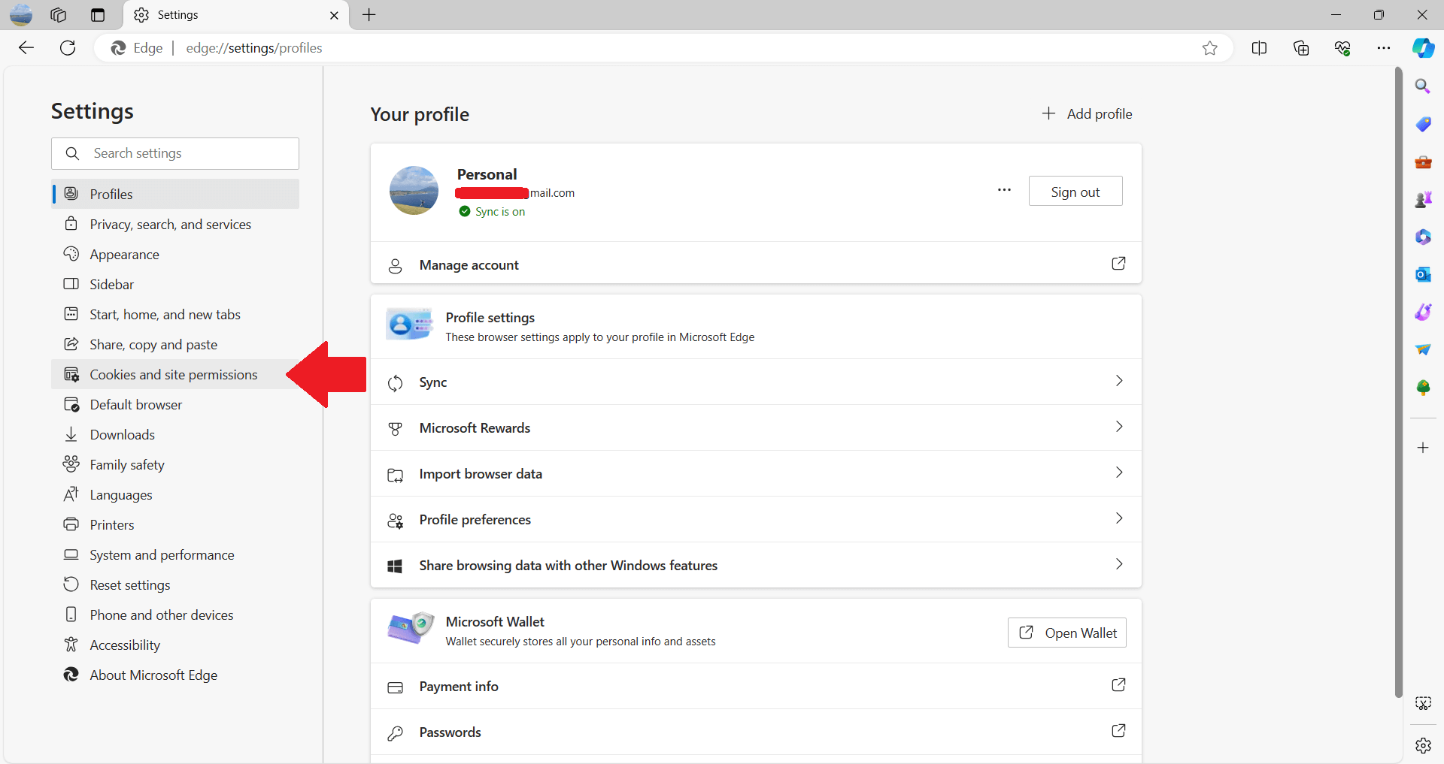The height and width of the screenshot is (764, 1444).
Task: Open Collections toolbar icon
Action: tap(1301, 48)
